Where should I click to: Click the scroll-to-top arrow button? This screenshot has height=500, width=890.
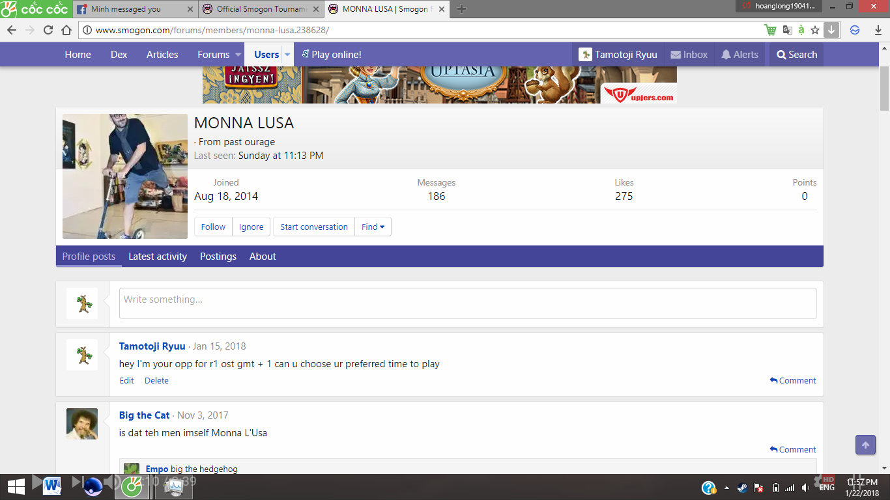click(x=865, y=445)
